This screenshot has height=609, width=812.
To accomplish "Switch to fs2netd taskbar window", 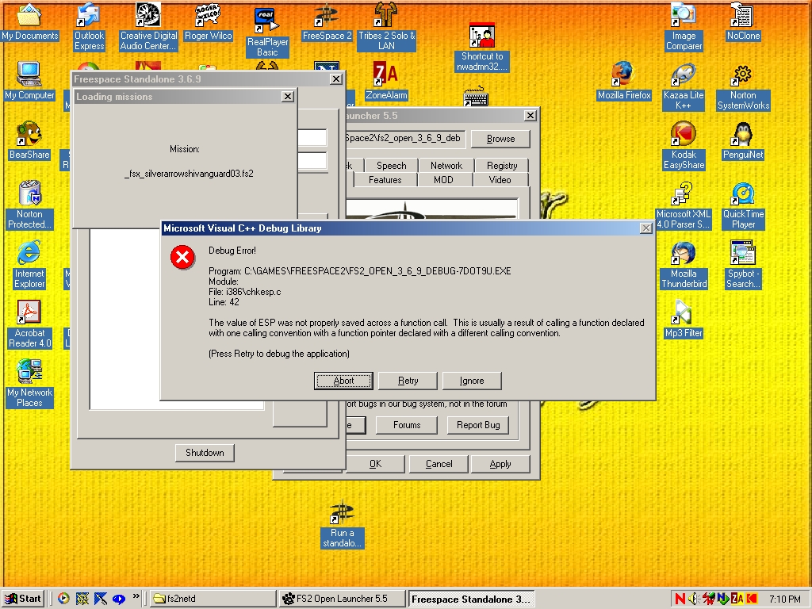I will [x=213, y=599].
